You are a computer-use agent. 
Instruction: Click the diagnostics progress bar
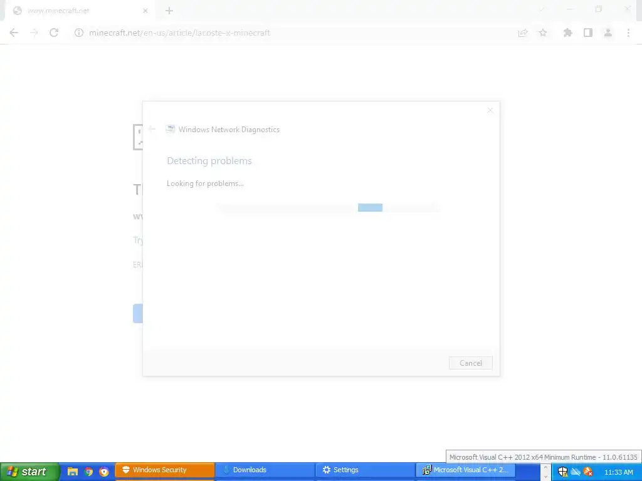[329, 208]
